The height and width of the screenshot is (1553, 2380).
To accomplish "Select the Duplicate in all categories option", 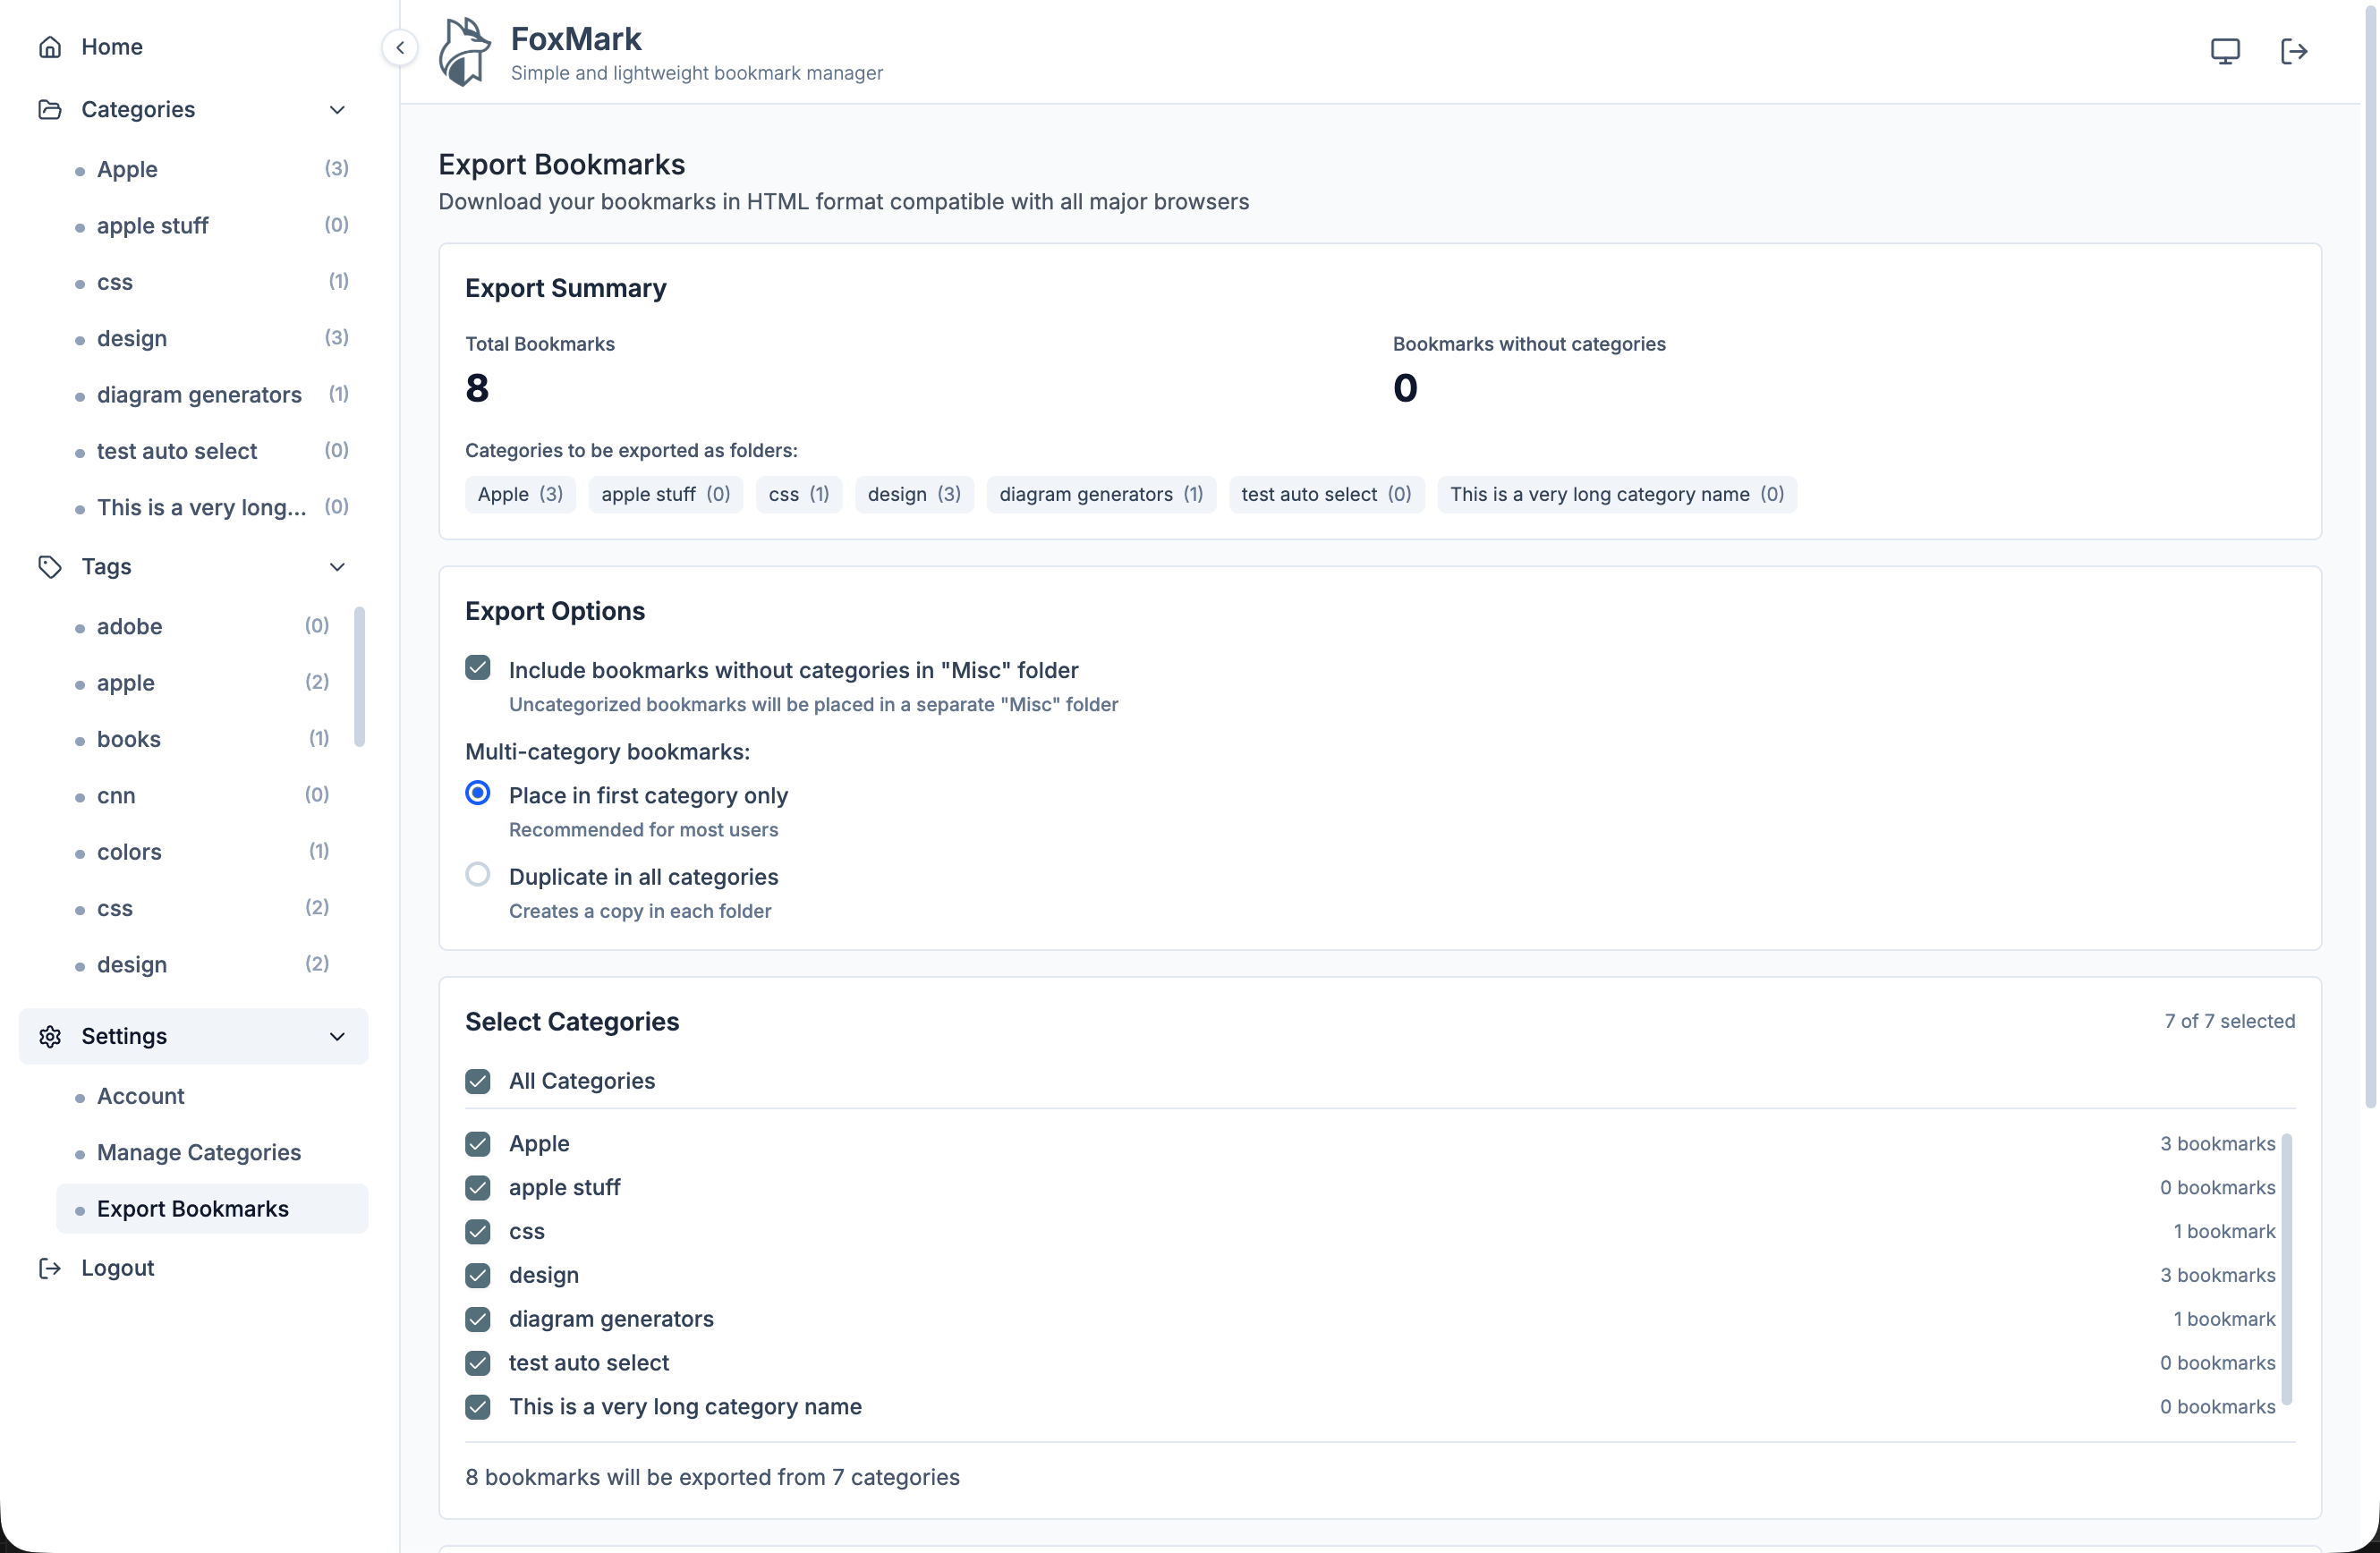I will point(478,874).
